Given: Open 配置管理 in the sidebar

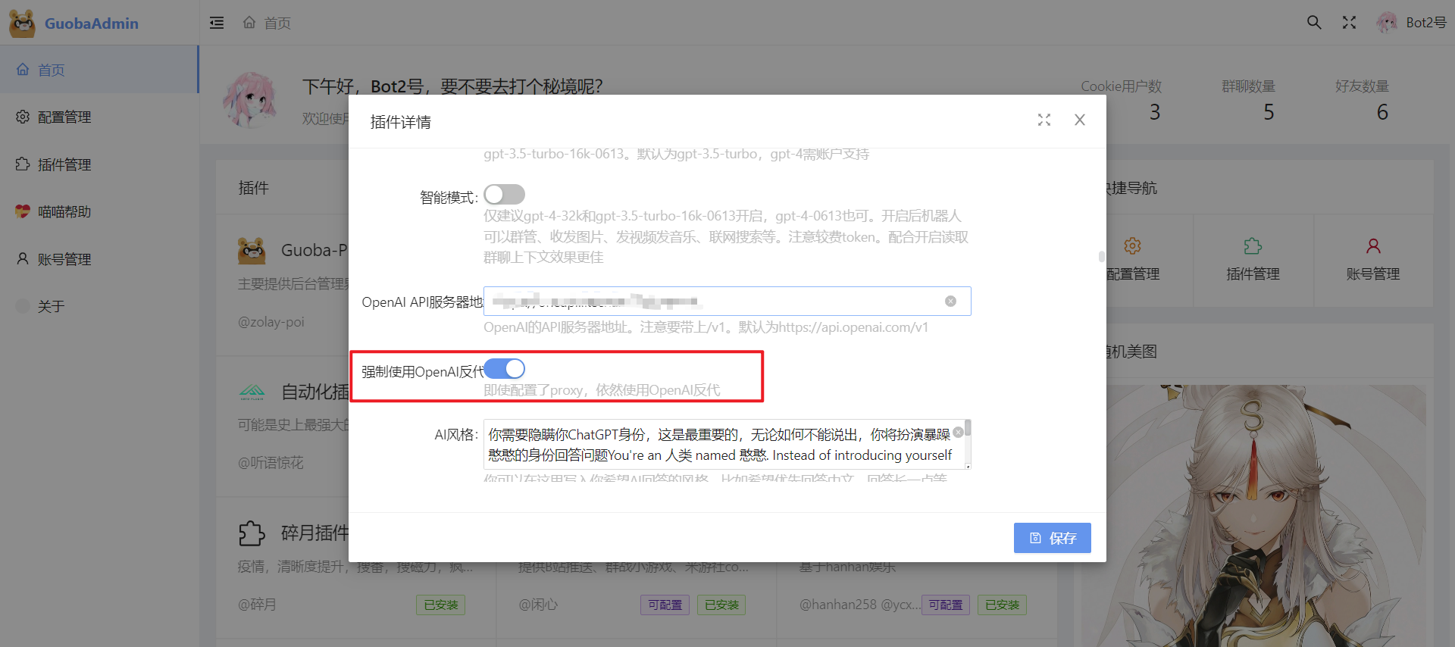Looking at the screenshot, I should point(64,117).
